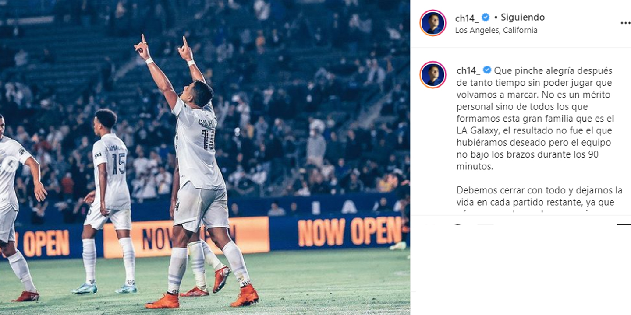Image resolution: width=631 pixels, height=315 pixels.
Task: Click the profile avatar next to the caption
Action: [x=433, y=75]
